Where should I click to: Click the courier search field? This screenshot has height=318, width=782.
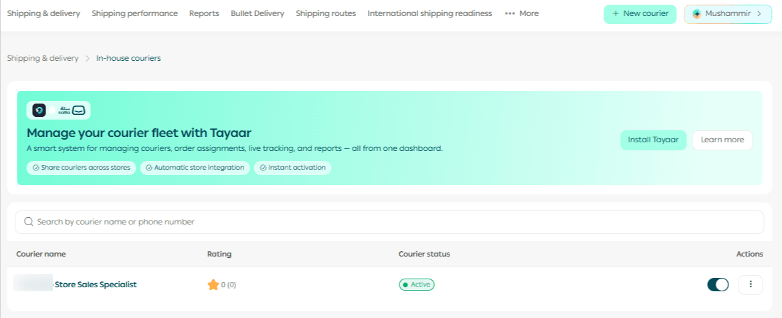[389, 222]
